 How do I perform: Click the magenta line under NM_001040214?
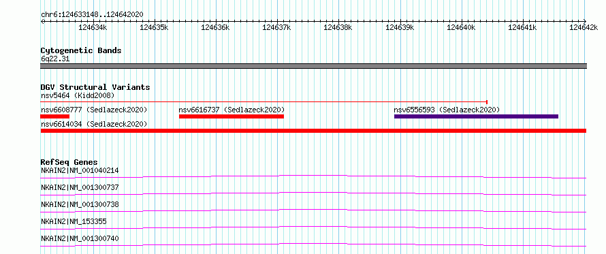[x=313, y=176]
